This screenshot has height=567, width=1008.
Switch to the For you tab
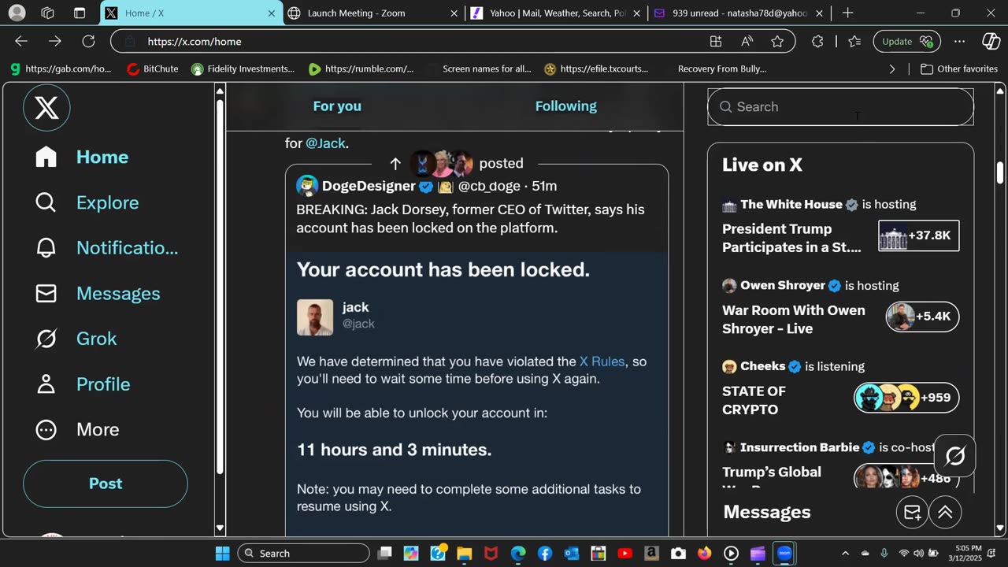tap(337, 106)
